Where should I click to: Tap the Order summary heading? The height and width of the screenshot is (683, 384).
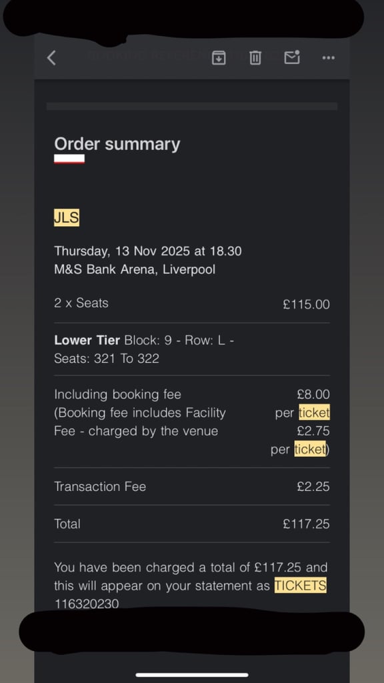(x=117, y=144)
